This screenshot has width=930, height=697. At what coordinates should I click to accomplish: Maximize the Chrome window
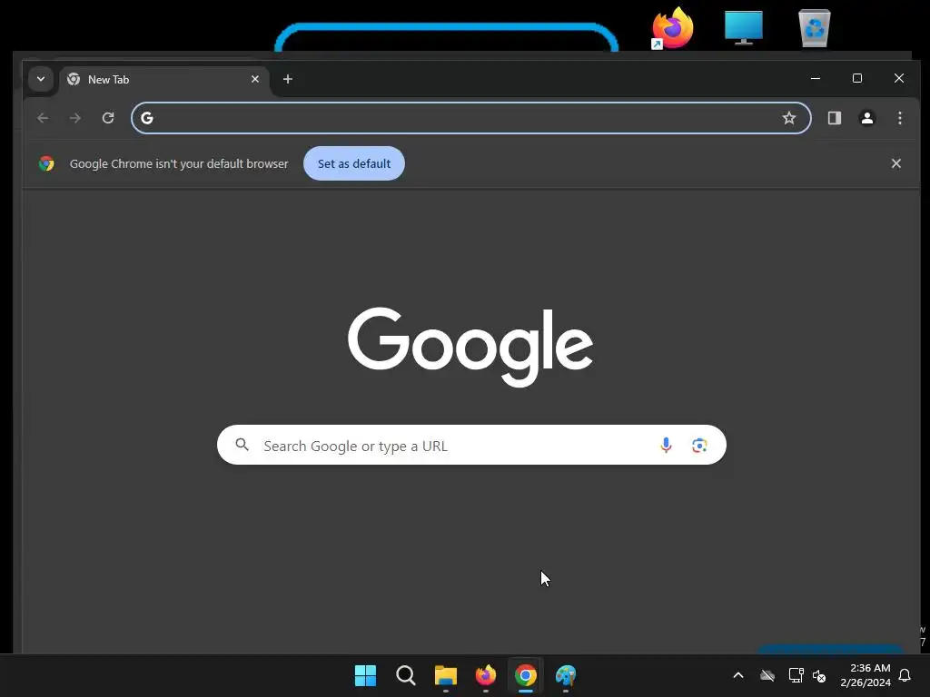(857, 78)
